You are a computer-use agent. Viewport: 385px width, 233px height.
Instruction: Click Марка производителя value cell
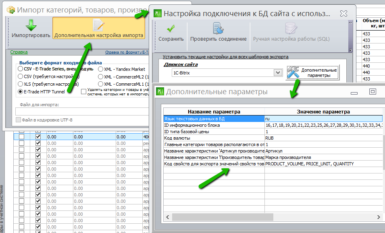(x=323, y=157)
